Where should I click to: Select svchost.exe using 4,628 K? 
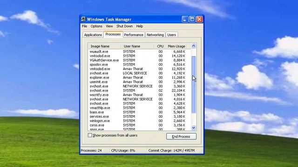point(139,103)
